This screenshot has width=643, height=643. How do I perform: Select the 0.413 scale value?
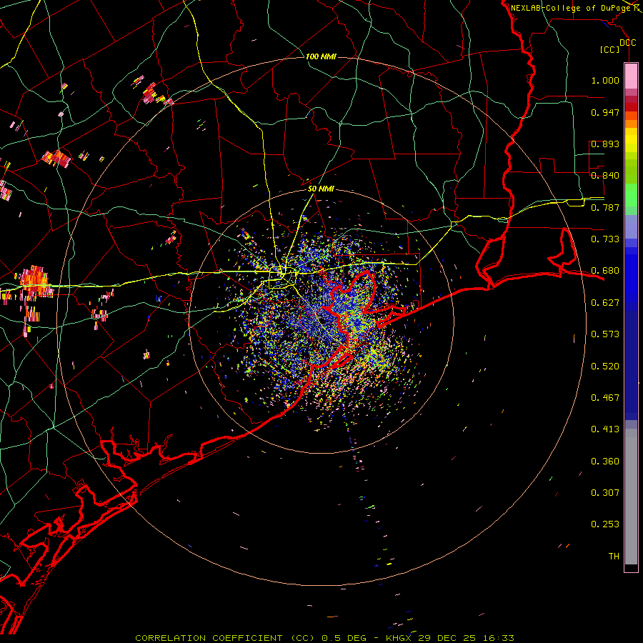(605, 429)
